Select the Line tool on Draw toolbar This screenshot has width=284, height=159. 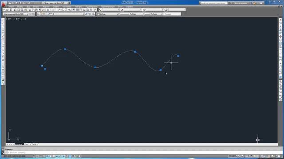coord(3,19)
